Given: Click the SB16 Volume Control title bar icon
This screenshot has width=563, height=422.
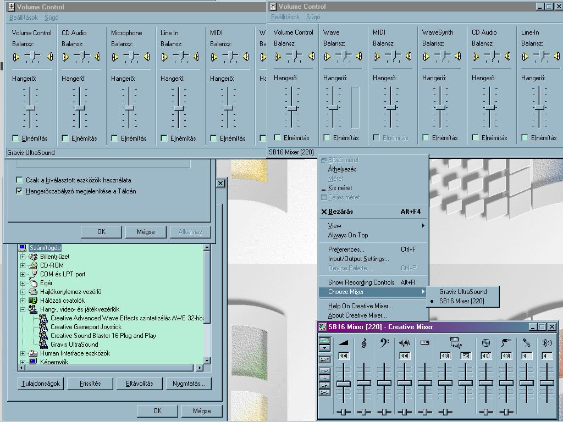Looking at the screenshot, I should (x=273, y=7).
